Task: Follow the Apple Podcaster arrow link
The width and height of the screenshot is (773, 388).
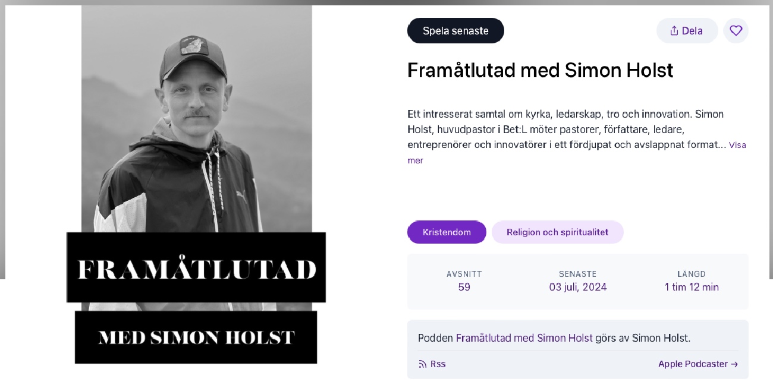Action: pos(698,364)
